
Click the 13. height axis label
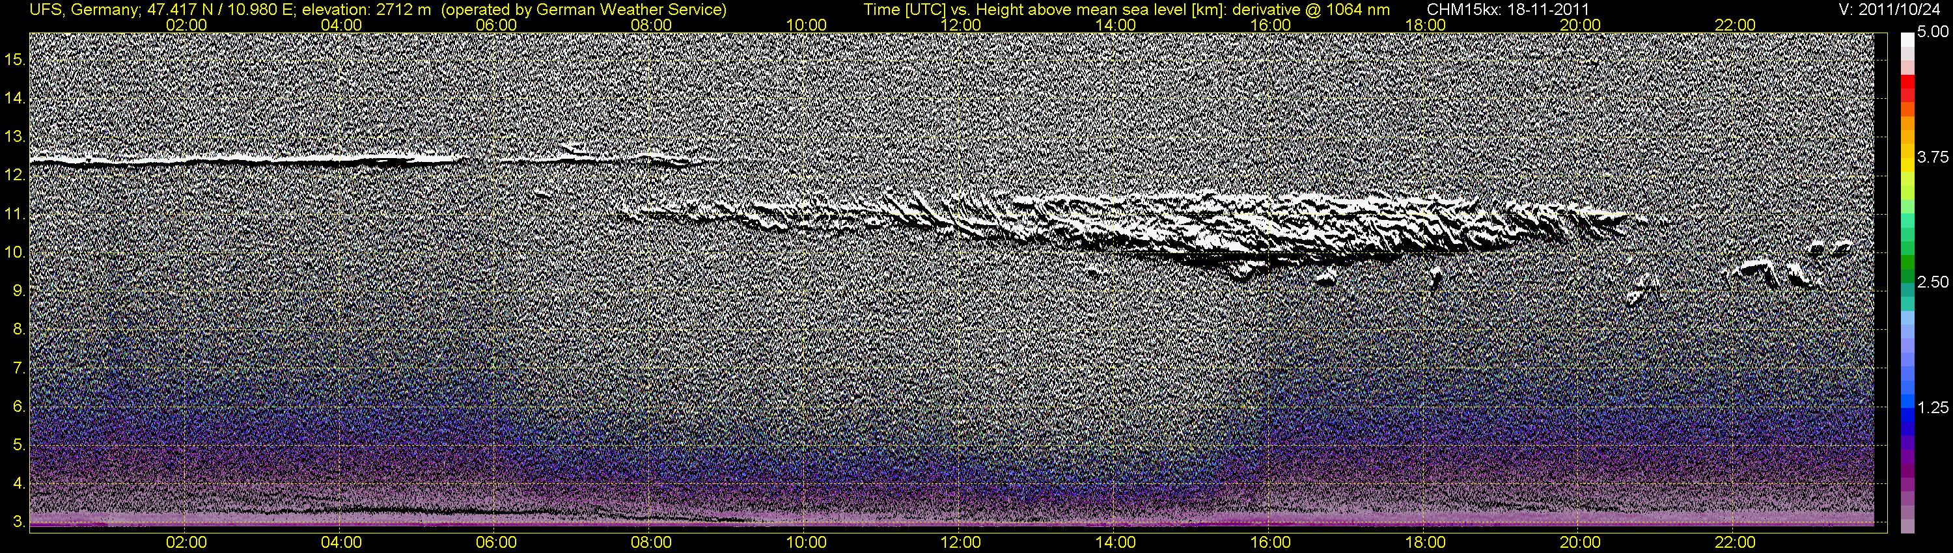pyautogui.click(x=15, y=137)
